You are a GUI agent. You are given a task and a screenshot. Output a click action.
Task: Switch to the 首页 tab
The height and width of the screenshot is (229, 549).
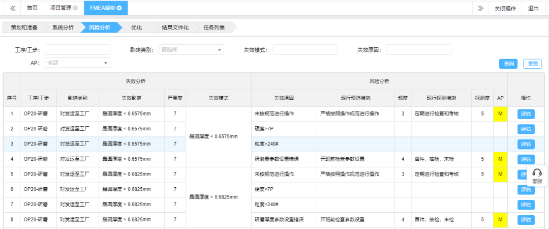click(32, 8)
